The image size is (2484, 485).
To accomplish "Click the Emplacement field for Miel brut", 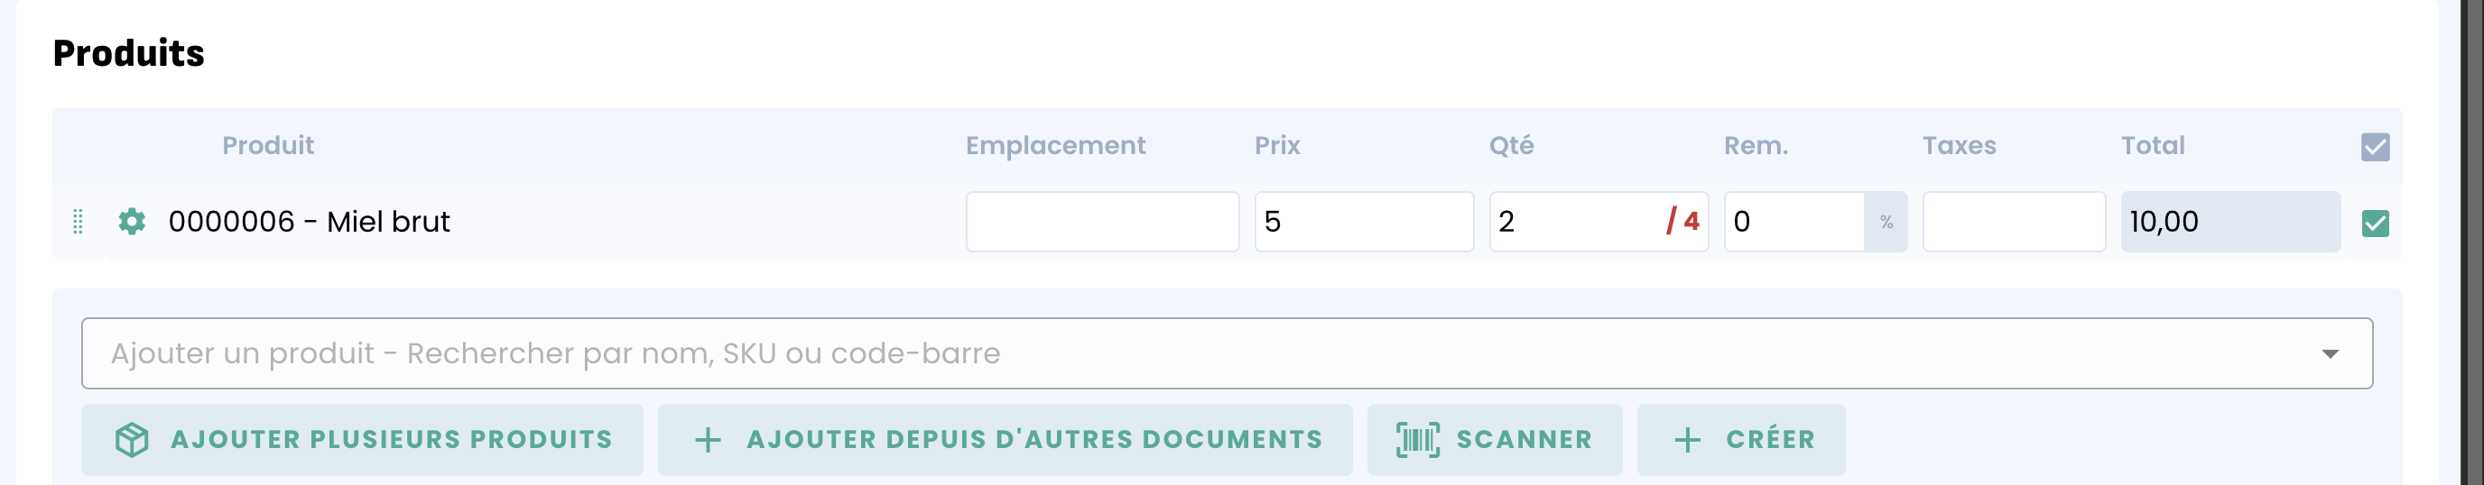I will pos(1102,222).
